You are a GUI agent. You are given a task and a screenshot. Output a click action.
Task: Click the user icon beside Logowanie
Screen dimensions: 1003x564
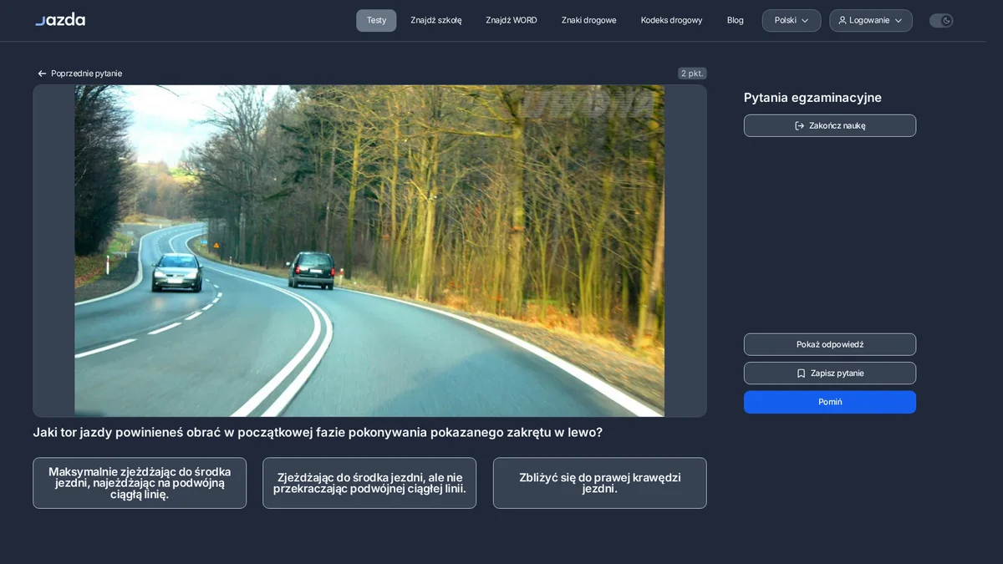click(x=843, y=20)
